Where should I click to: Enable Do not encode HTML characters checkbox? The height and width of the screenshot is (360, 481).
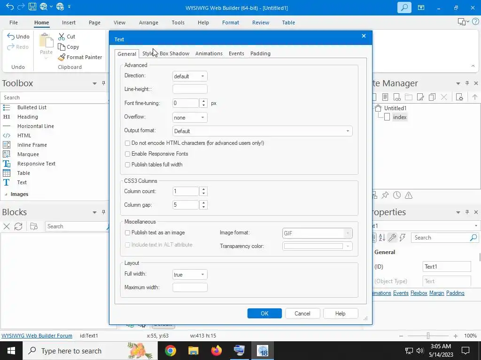pos(127,143)
